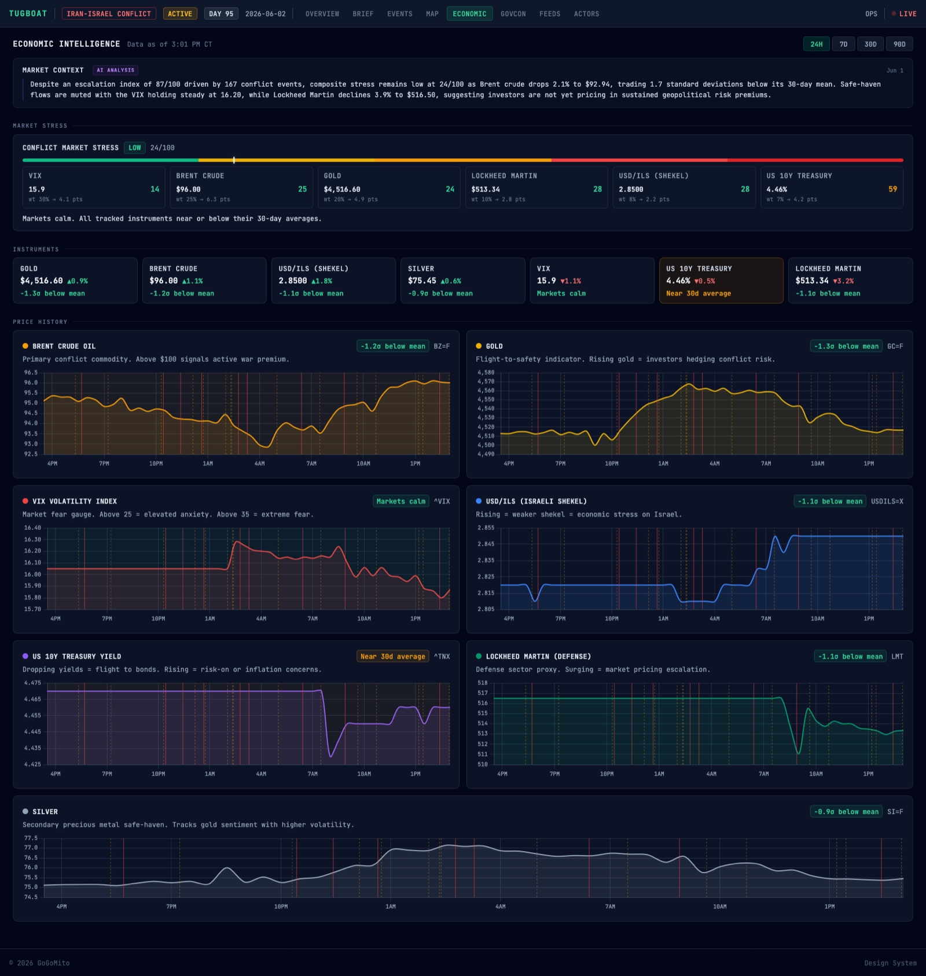Image resolution: width=926 pixels, height=976 pixels.
Task: Select the 24H time range
Action: coord(817,44)
